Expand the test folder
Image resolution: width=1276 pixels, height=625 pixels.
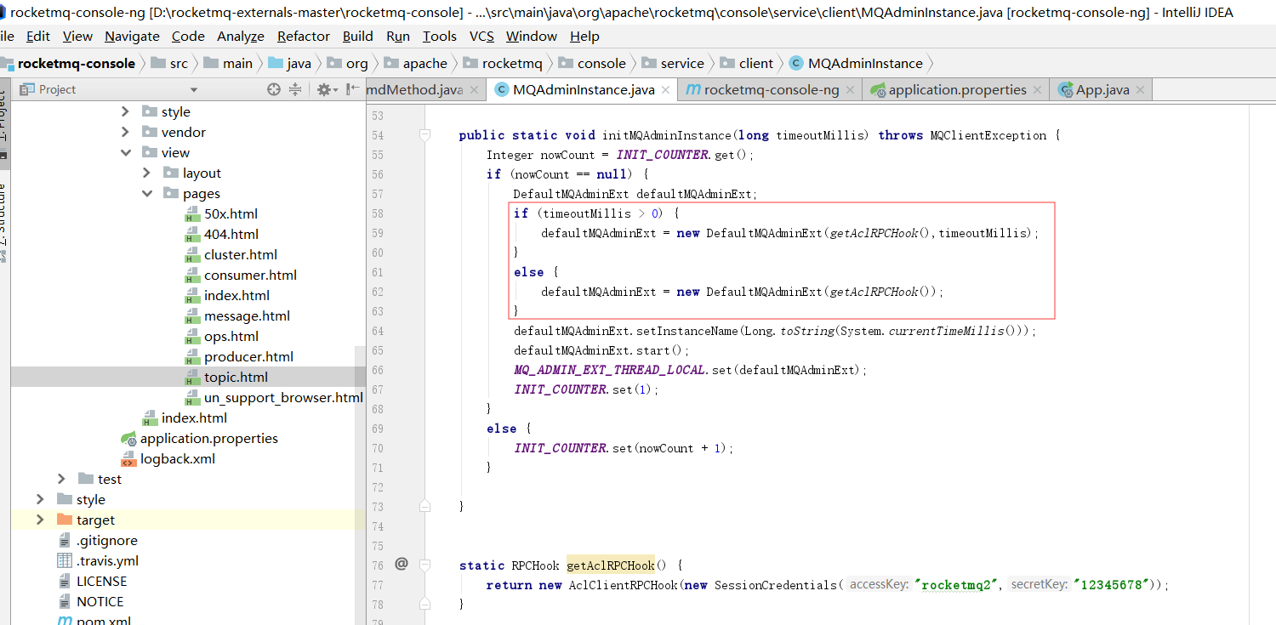click(x=61, y=479)
